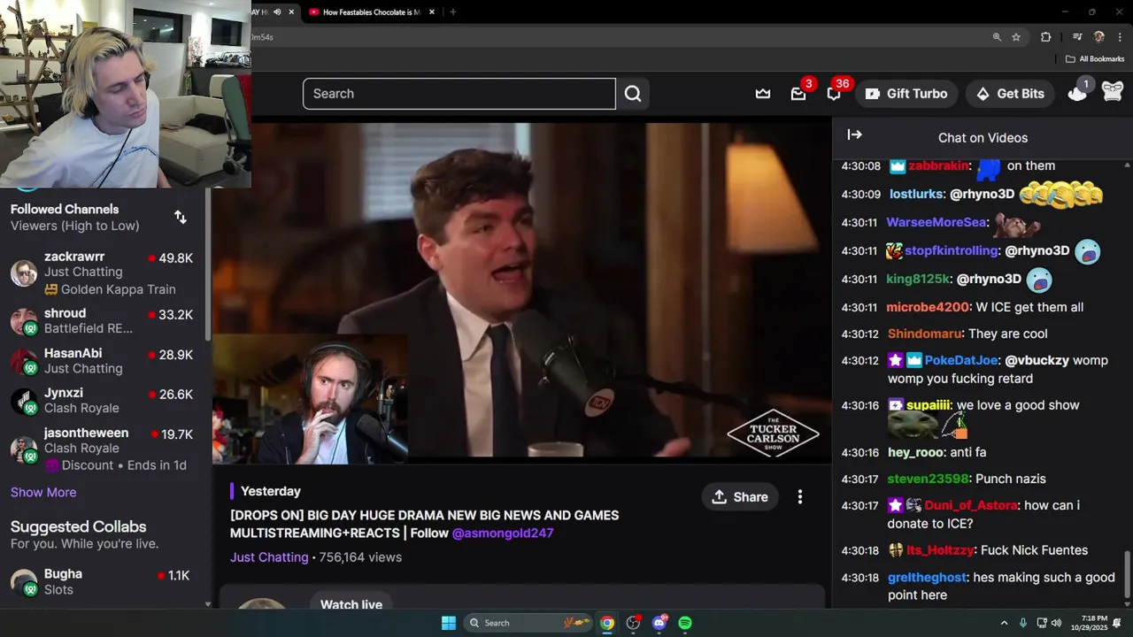Open Chrome from the taskbar
This screenshot has width=1133, height=637.
(607, 623)
